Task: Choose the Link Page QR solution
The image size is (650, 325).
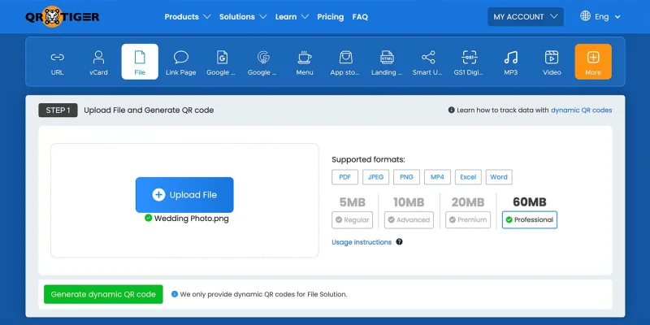Action: point(180,62)
